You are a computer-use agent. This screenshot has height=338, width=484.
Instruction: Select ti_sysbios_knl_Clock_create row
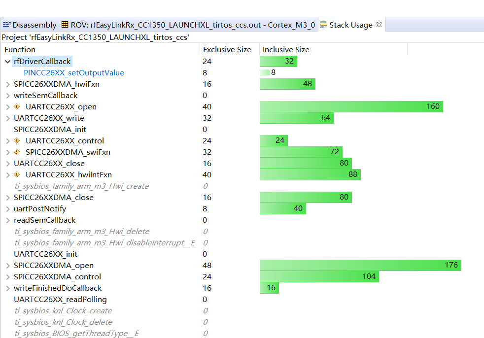[63, 311]
